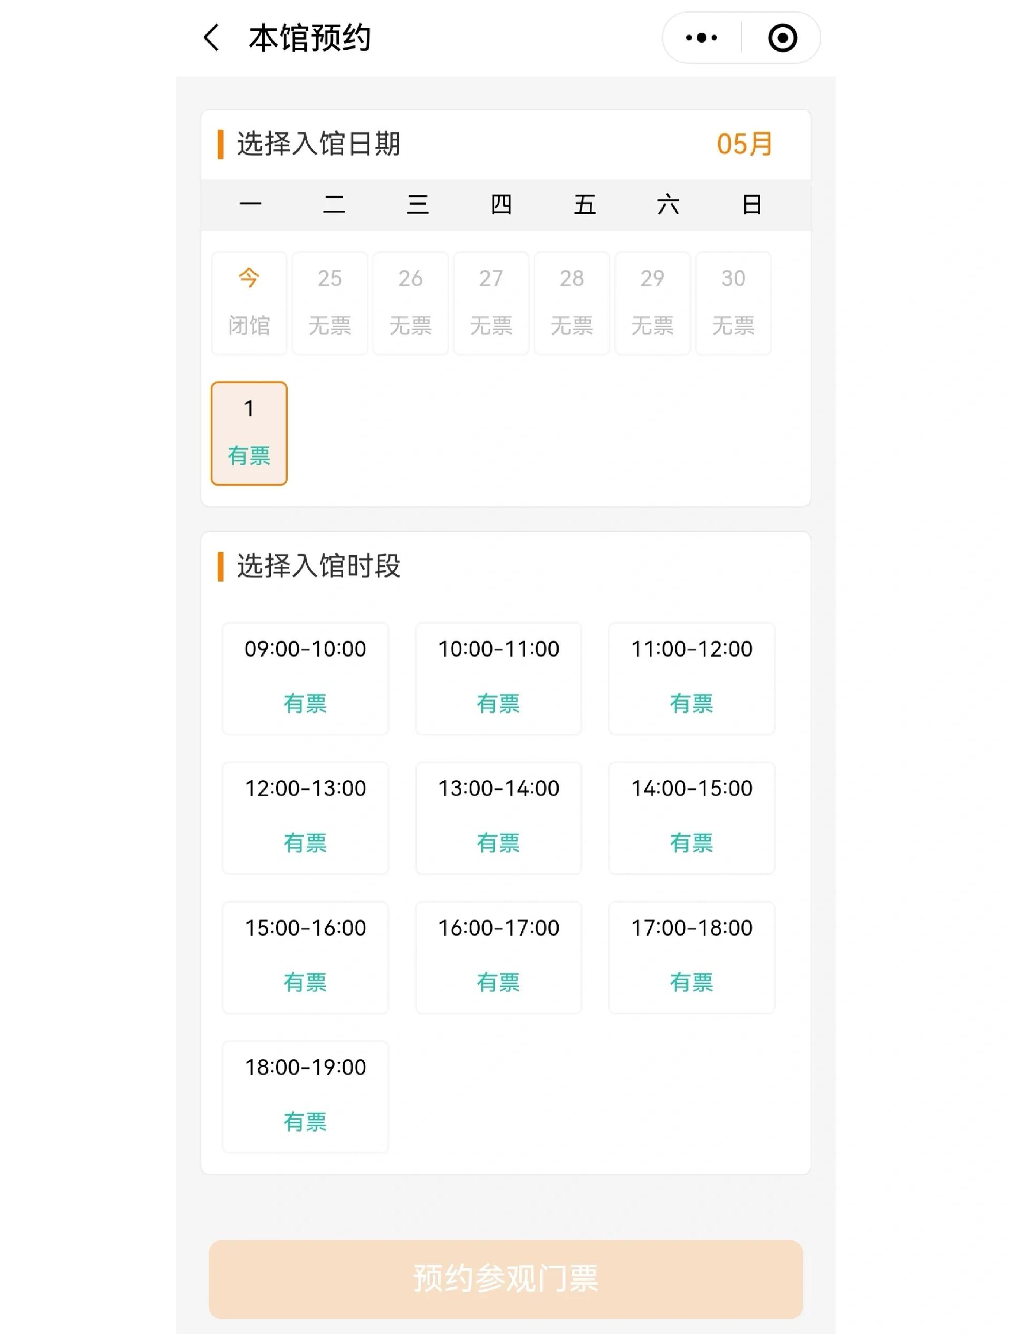Click the 选择入馆日期 heading
The width and height of the screenshot is (1012, 1334).
pyautogui.click(x=318, y=144)
